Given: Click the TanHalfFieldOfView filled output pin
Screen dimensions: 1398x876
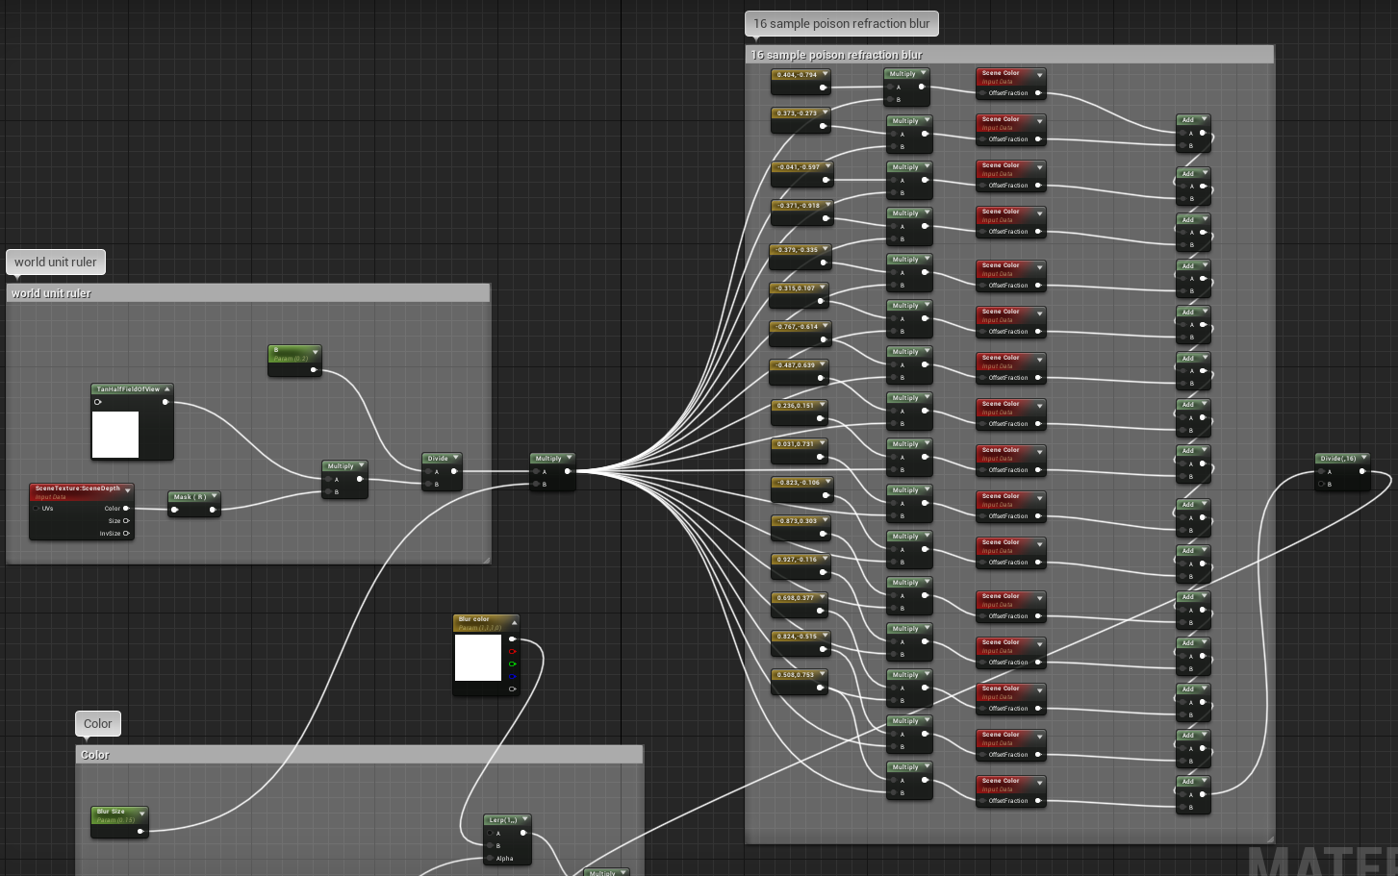Looking at the screenshot, I should pos(165,402).
